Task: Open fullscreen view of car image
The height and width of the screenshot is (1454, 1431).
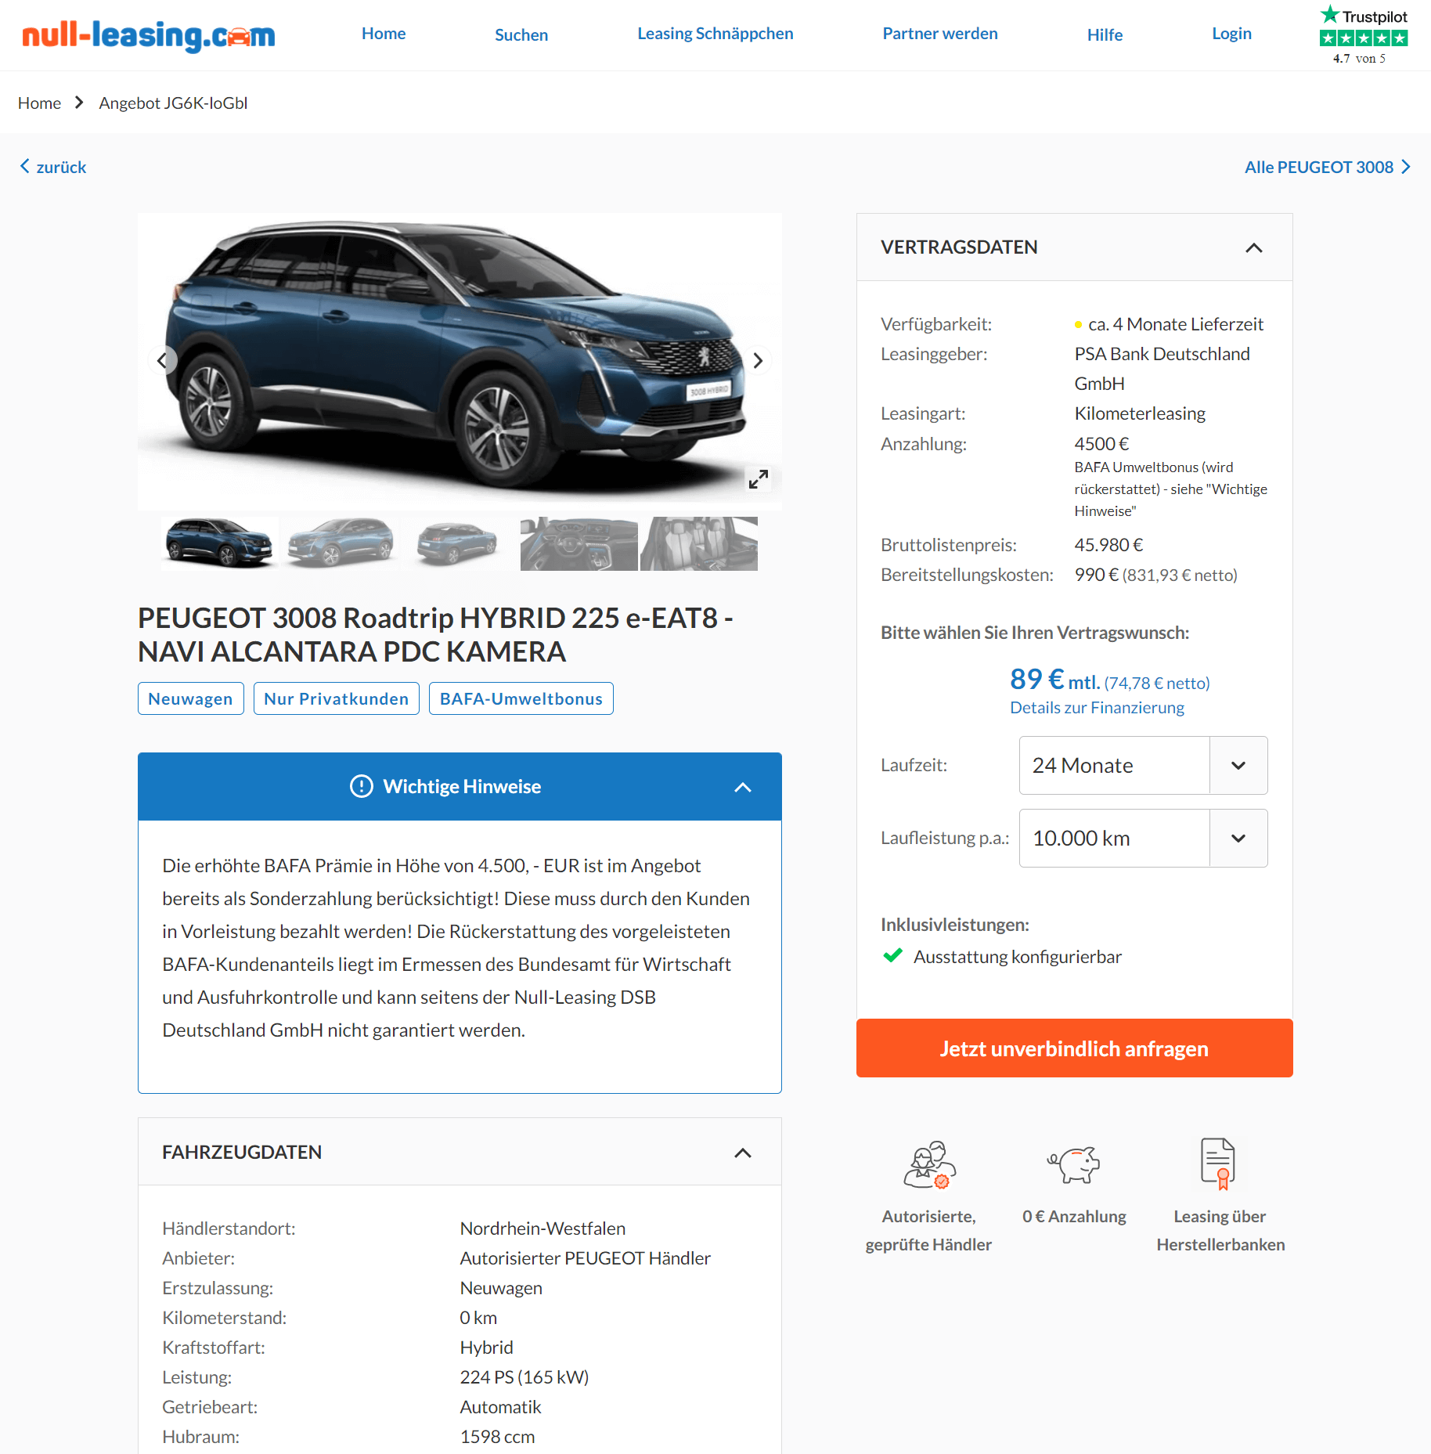Action: coord(758,478)
